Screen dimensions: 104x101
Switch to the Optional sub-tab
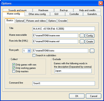(20, 21)
